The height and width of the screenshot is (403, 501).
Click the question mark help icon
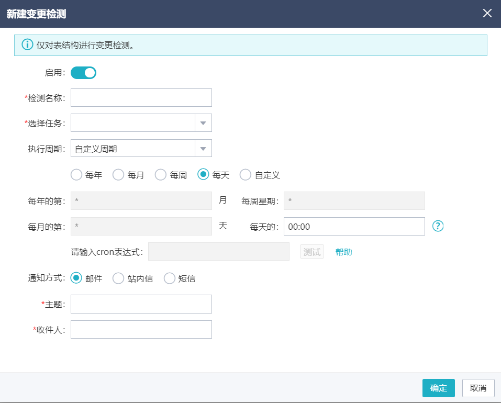click(x=438, y=226)
